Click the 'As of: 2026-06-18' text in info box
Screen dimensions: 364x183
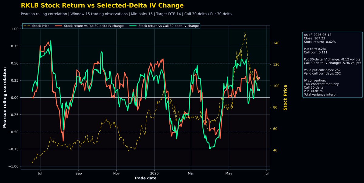[x=318, y=35]
